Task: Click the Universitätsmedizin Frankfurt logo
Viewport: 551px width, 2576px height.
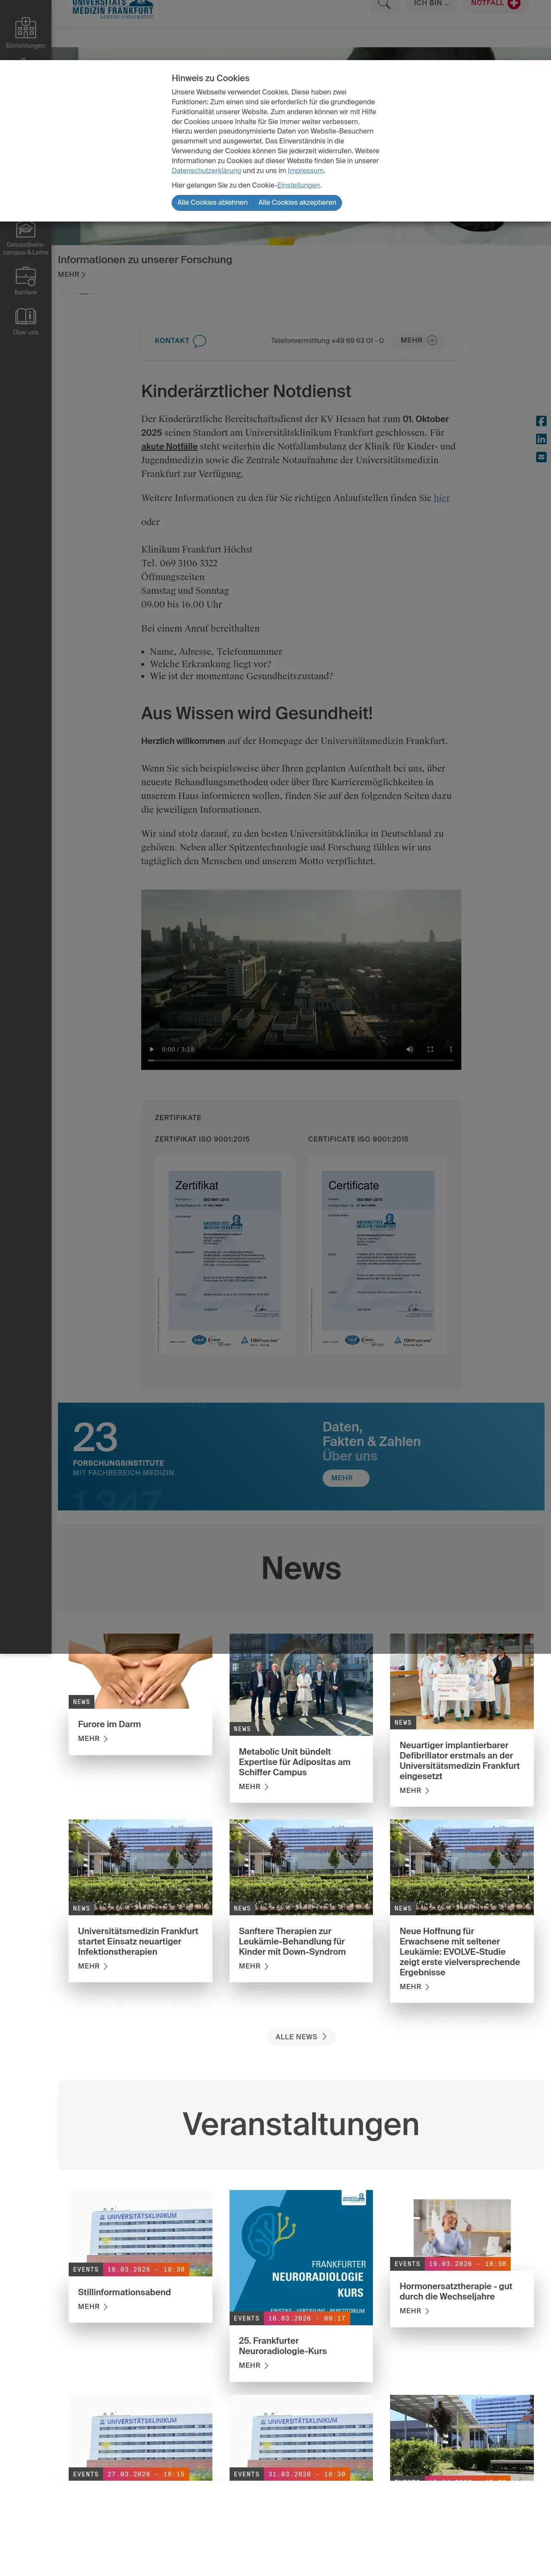Action: tap(113, 8)
